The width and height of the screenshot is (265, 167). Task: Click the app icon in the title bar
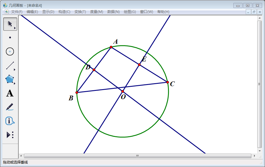click(5, 5)
